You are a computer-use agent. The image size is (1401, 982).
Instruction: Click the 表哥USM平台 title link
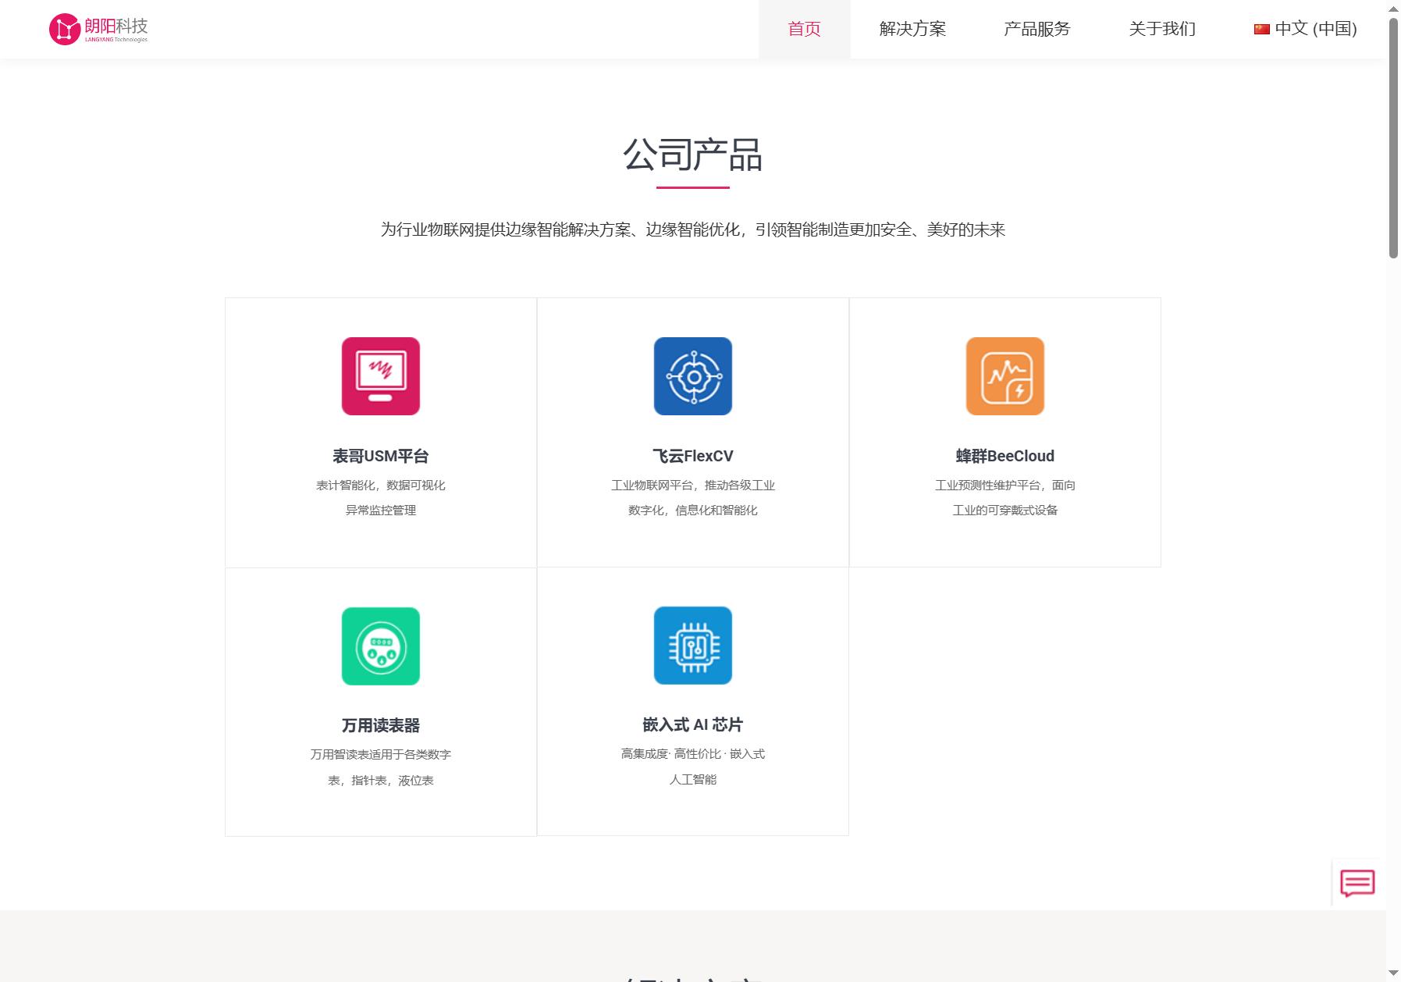(381, 456)
